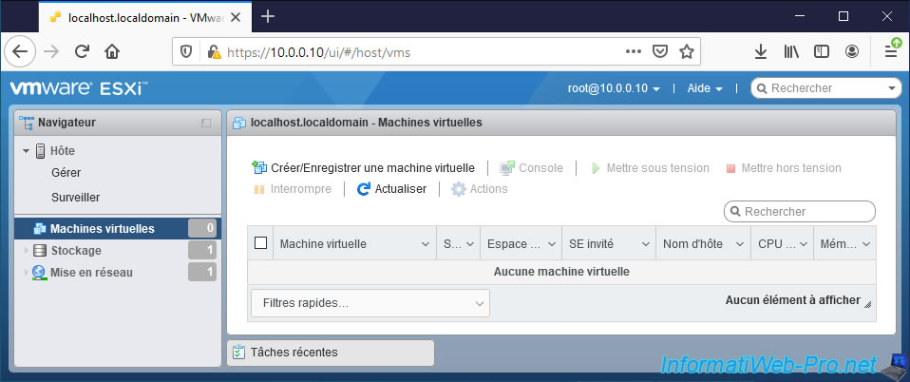The height and width of the screenshot is (382, 910).
Task: Open the Aide dropdown menu
Action: tap(705, 88)
